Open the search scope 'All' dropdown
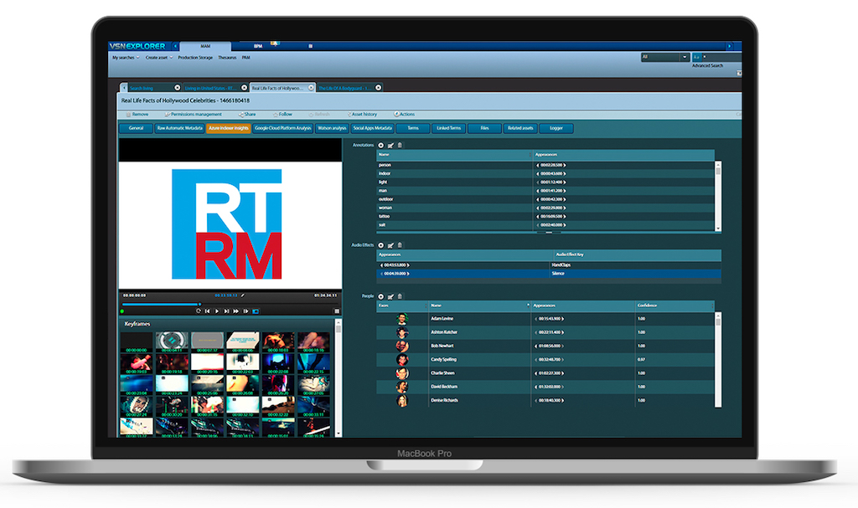858x508 pixels. 664,57
